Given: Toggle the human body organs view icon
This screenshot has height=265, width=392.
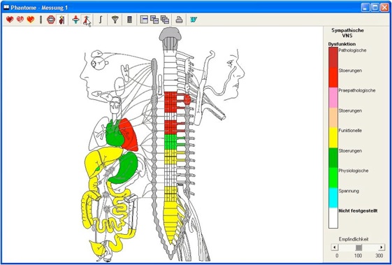Looking at the screenshot, I should pos(61,20).
